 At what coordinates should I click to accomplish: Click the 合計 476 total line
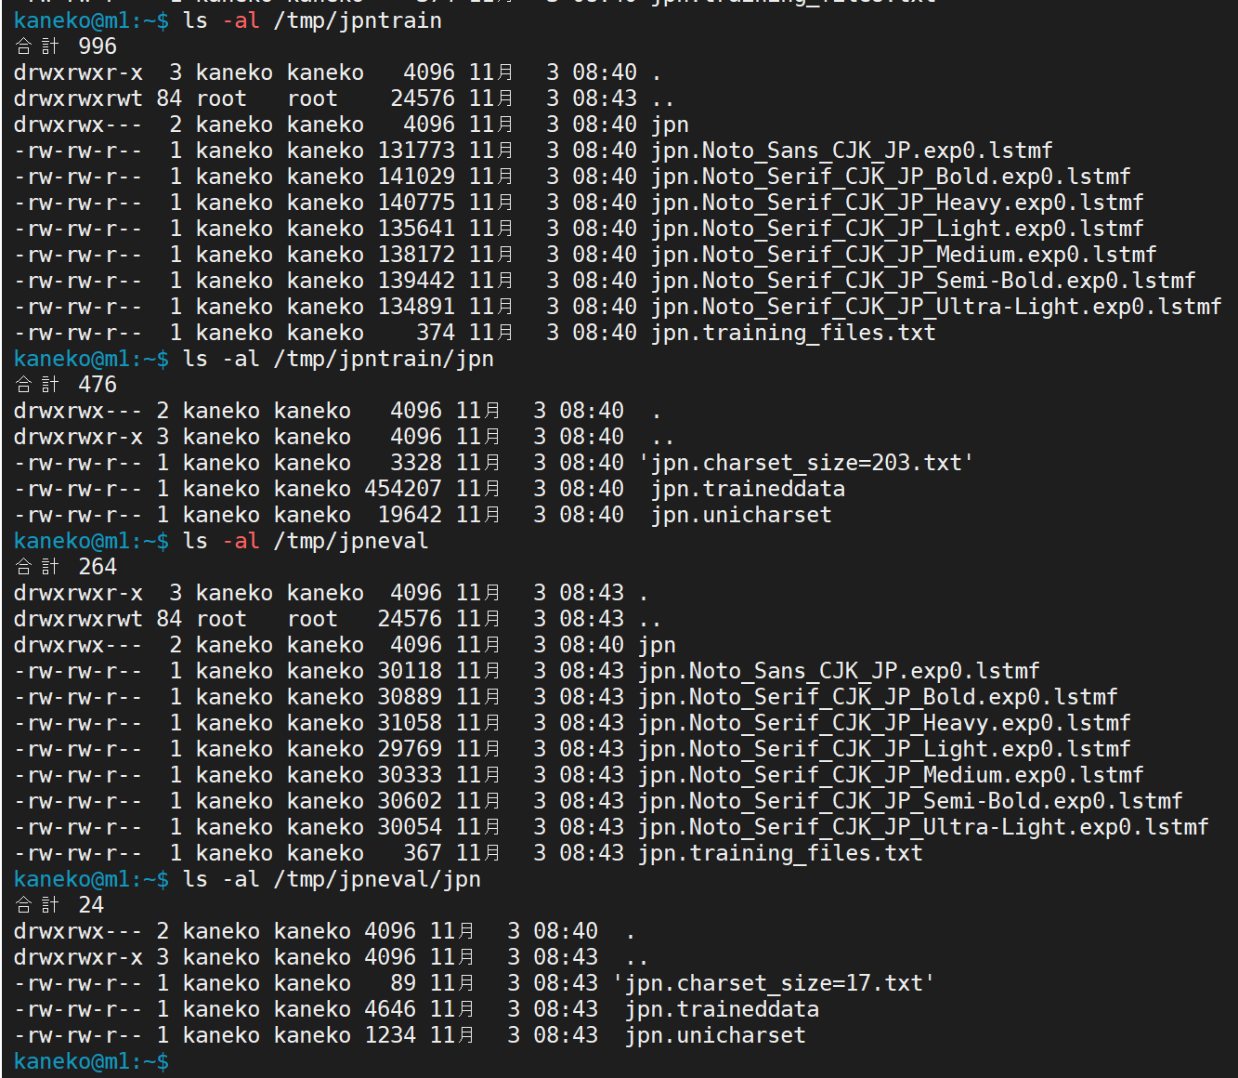[65, 385]
